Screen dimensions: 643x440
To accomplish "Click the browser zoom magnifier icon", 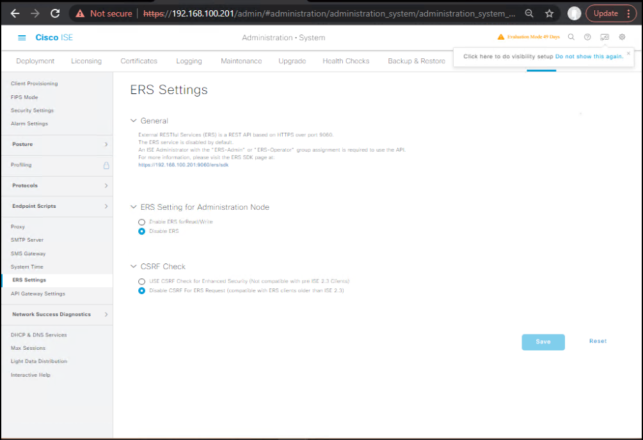I will (x=529, y=13).
